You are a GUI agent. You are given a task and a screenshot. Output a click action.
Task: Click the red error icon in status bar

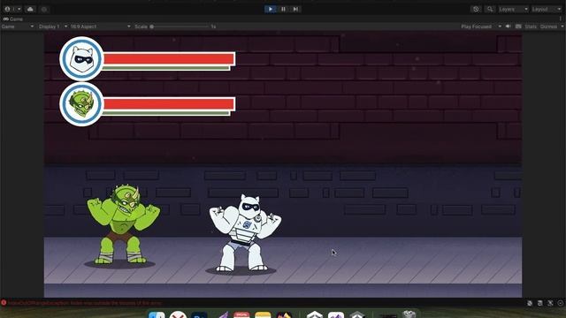point(4,303)
